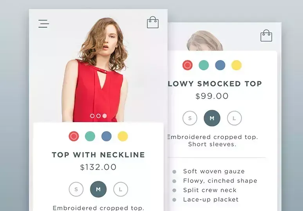Select red swatch for Flowy Smocked Top

click(188, 65)
